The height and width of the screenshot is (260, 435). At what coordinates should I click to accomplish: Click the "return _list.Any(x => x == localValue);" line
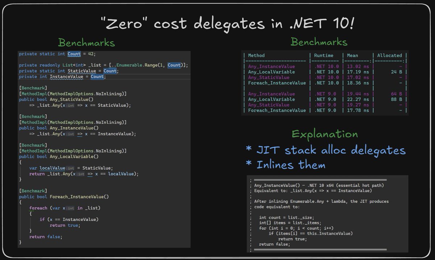(x=84, y=174)
